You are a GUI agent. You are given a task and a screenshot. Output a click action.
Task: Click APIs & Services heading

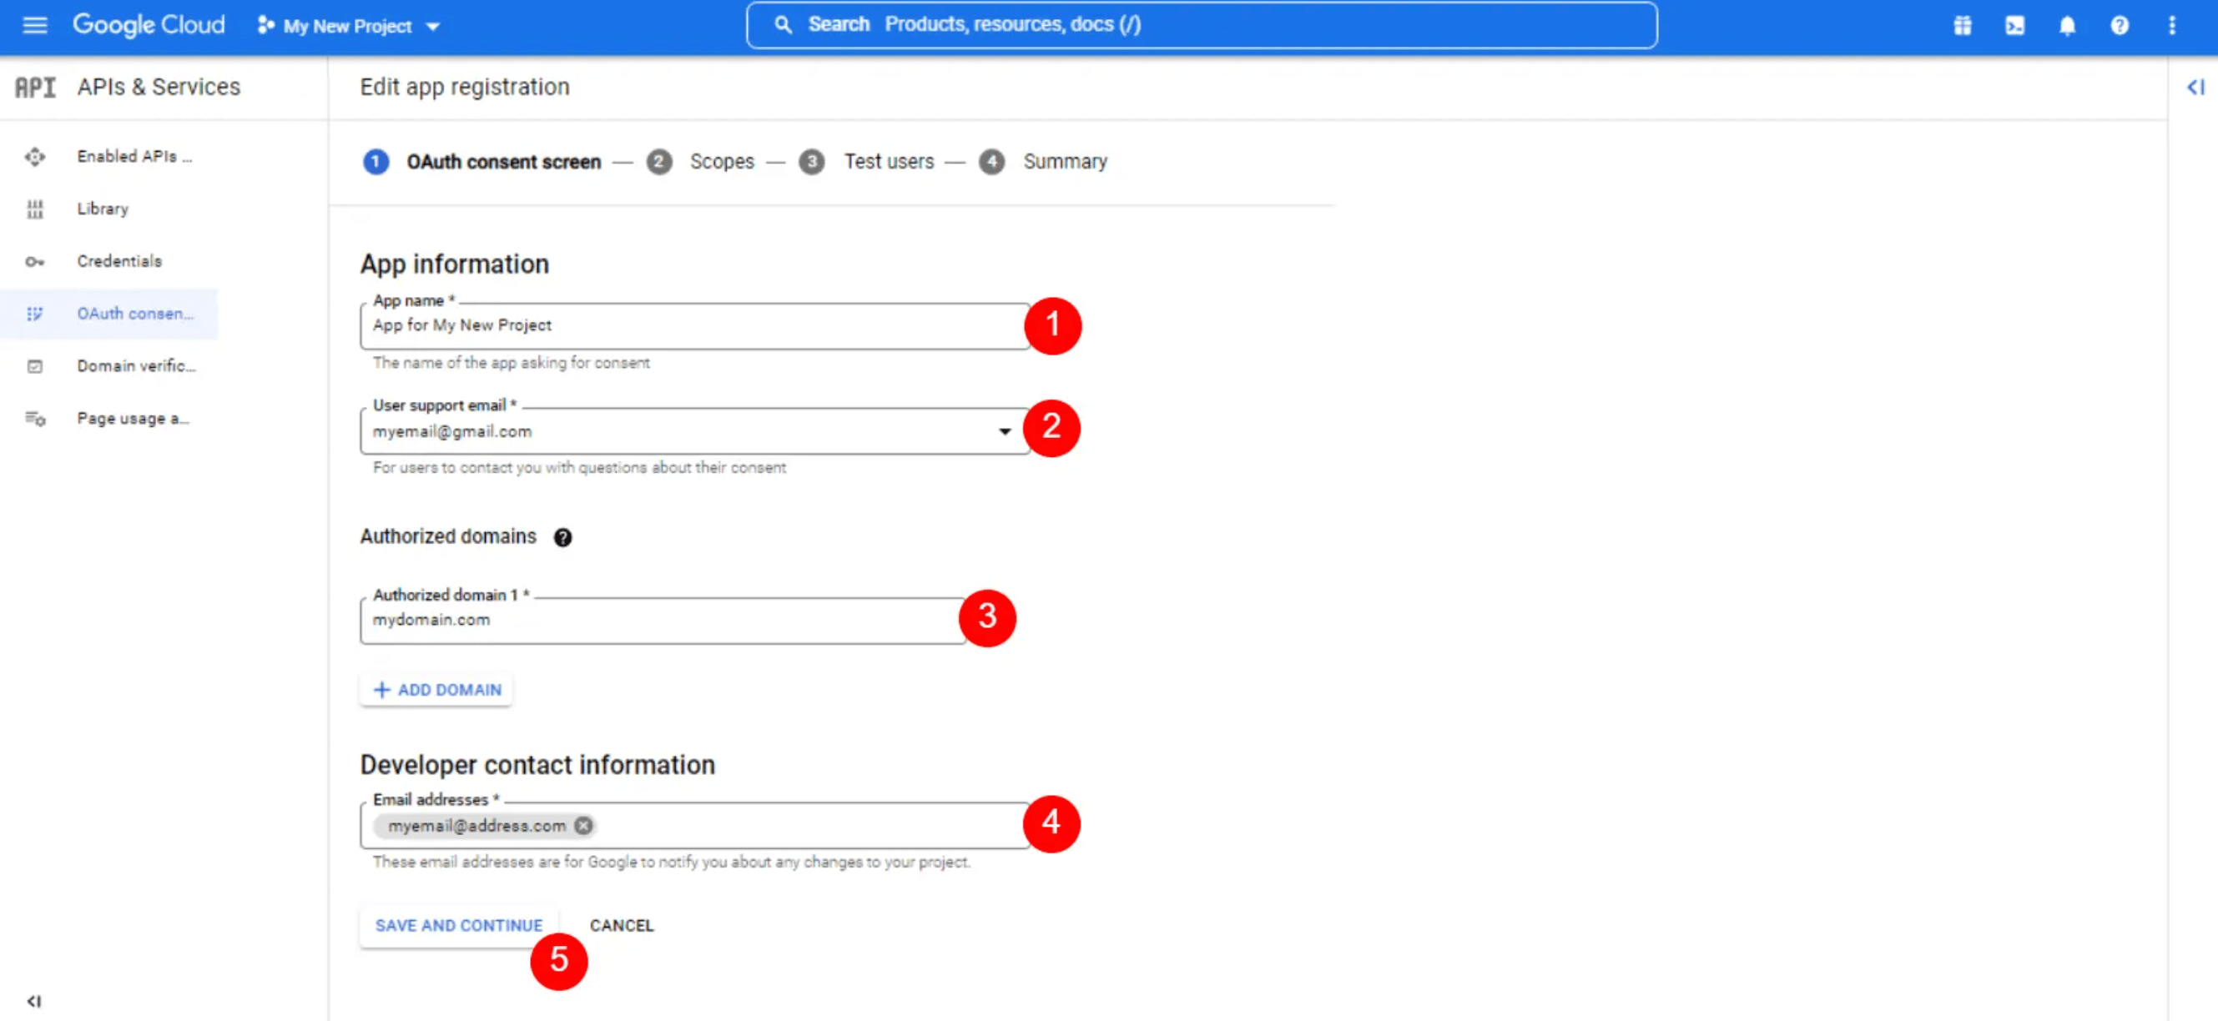pyautogui.click(x=159, y=87)
